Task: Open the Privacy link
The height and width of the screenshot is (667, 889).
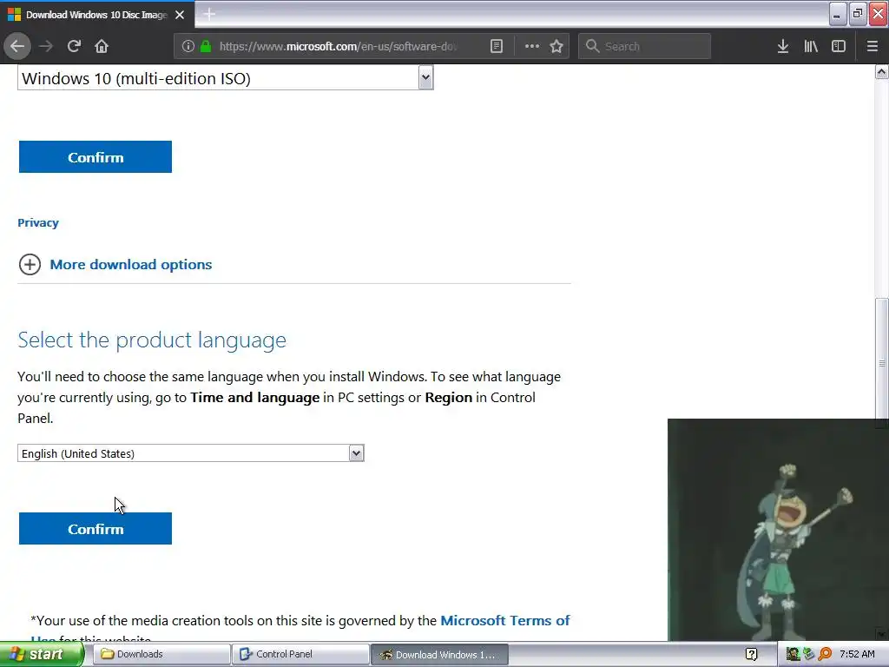Action: pos(38,222)
